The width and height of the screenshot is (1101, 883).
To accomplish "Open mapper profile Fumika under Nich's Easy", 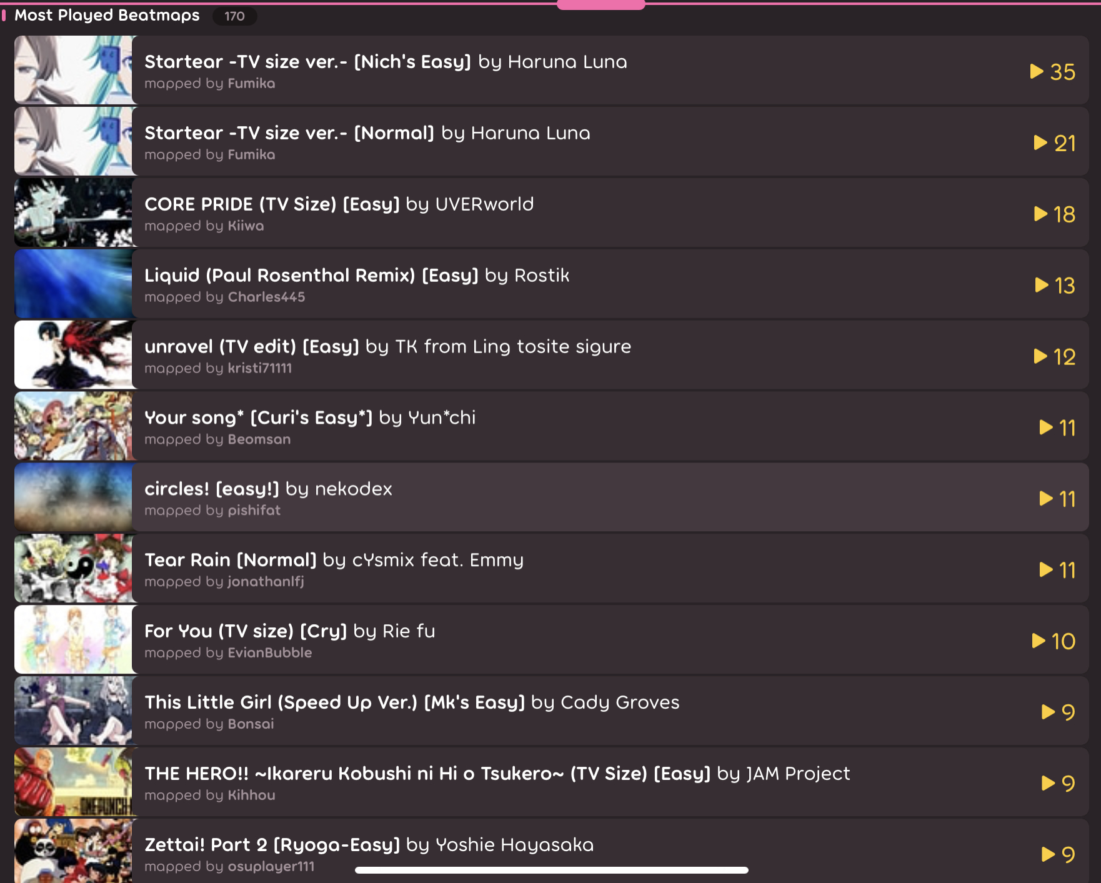I will (x=251, y=83).
